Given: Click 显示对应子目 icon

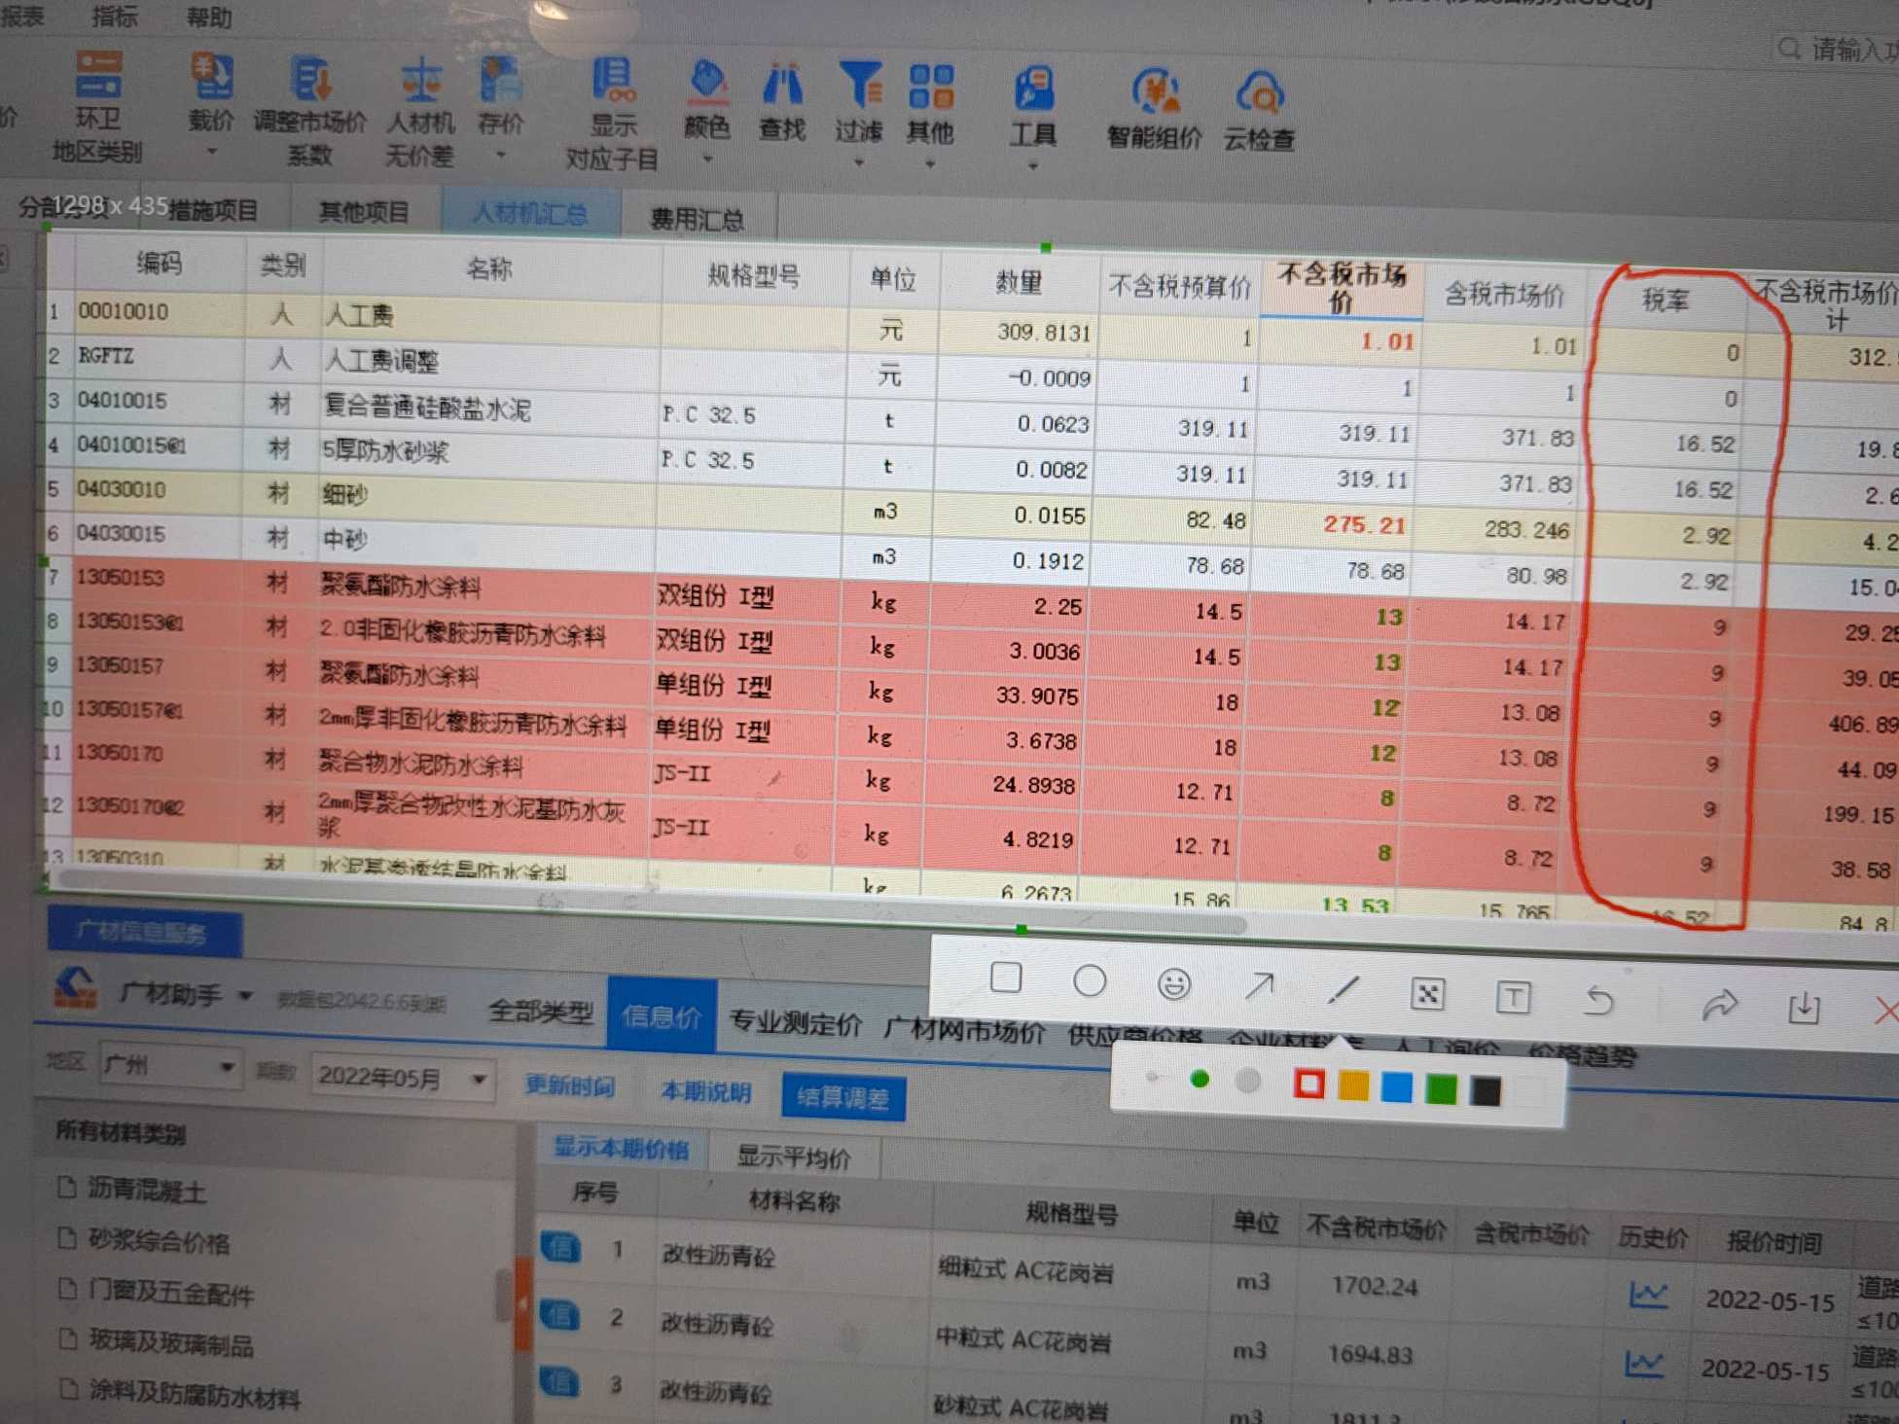Looking at the screenshot, I should 613,81.
